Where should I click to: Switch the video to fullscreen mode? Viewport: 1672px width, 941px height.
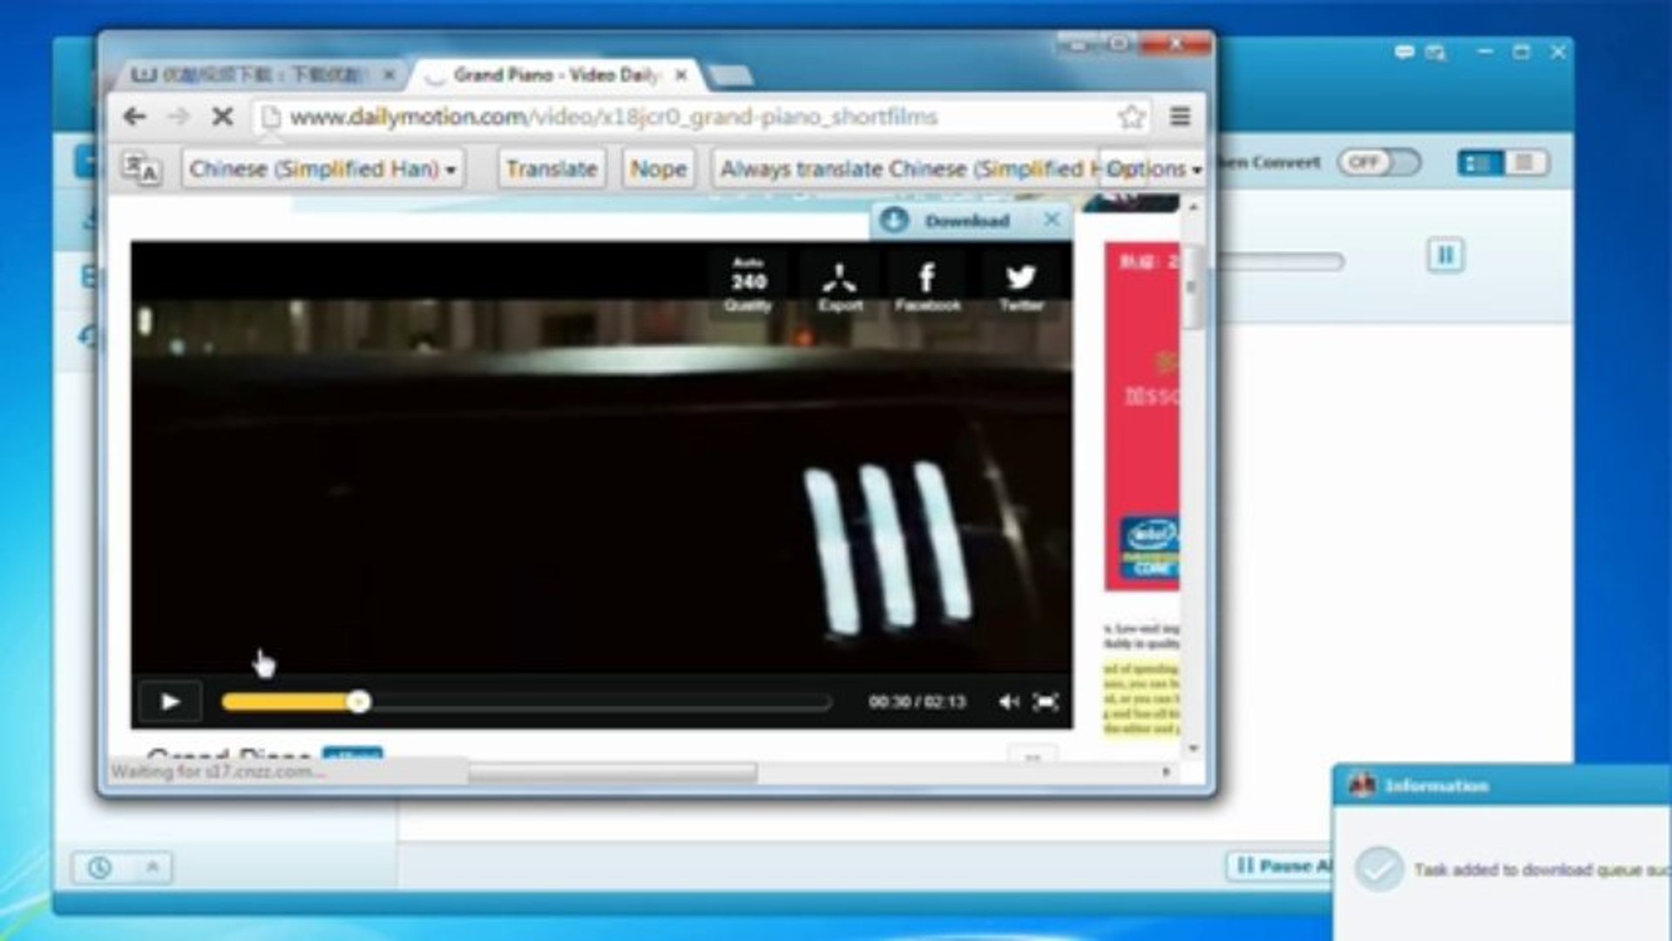point(1046,702)
